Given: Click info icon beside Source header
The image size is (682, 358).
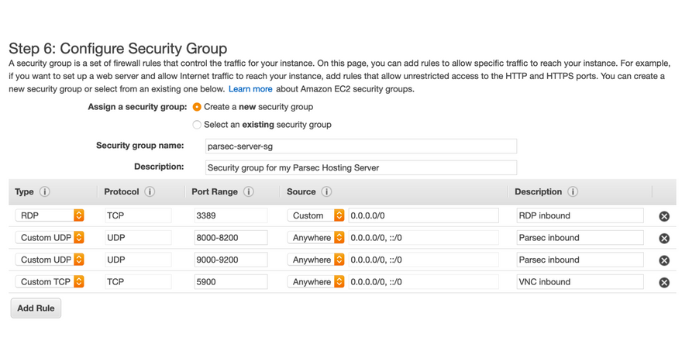Looking at the screenshot, I should (x=326, y=192).
